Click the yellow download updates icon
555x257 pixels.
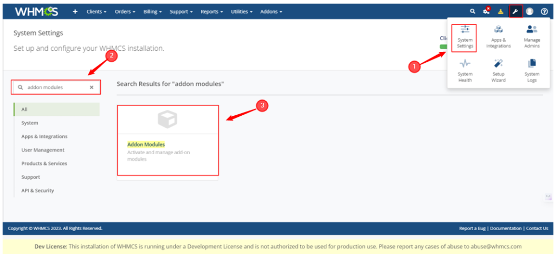501,11
